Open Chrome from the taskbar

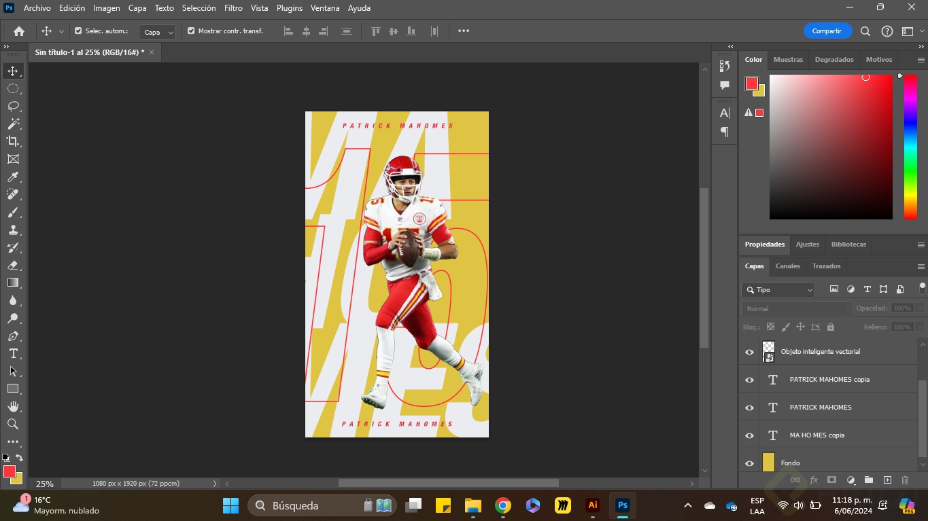coord(503,505)
